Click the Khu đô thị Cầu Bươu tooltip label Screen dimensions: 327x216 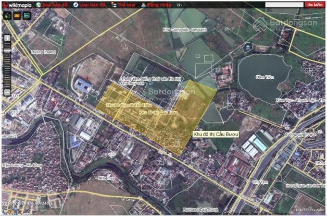(215, 134)
